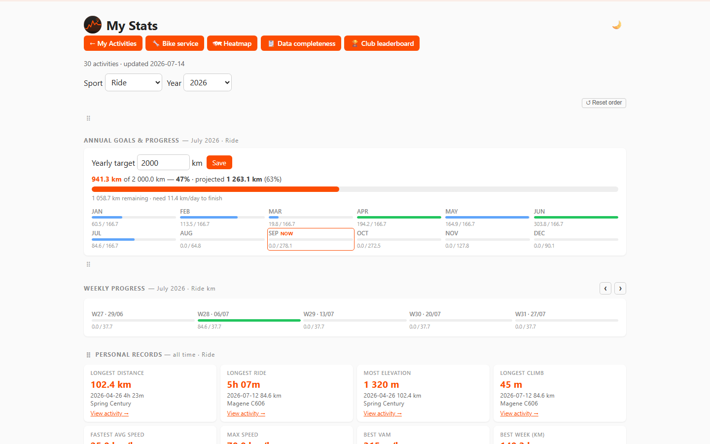Grab the drag handle above Weekly Progress heading
The image size is (710, 444).
pyautogui.click(x=88, y=264)
